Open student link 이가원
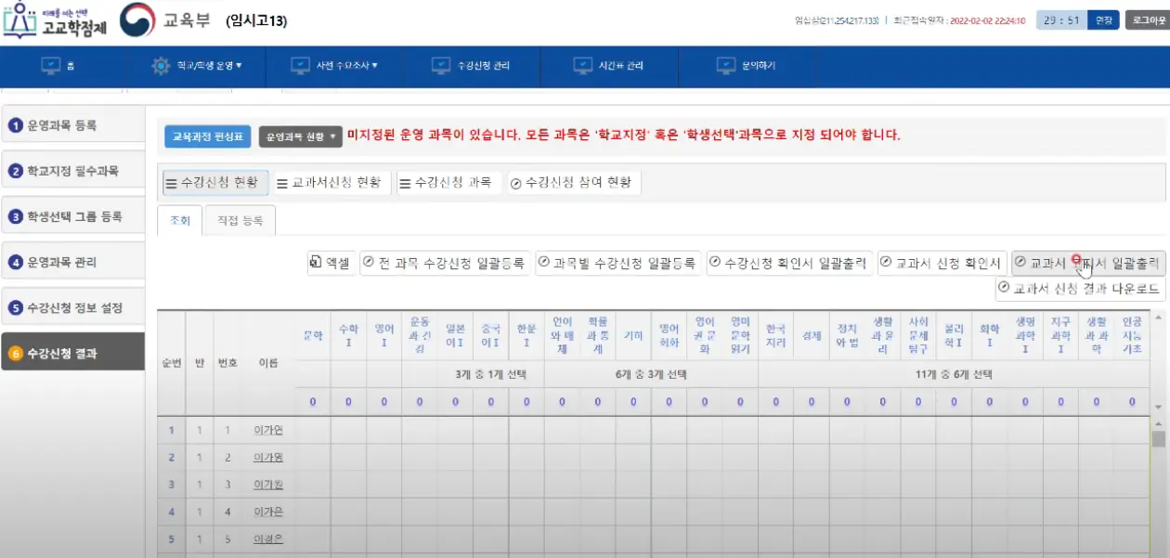 click(x=268, y=485)
